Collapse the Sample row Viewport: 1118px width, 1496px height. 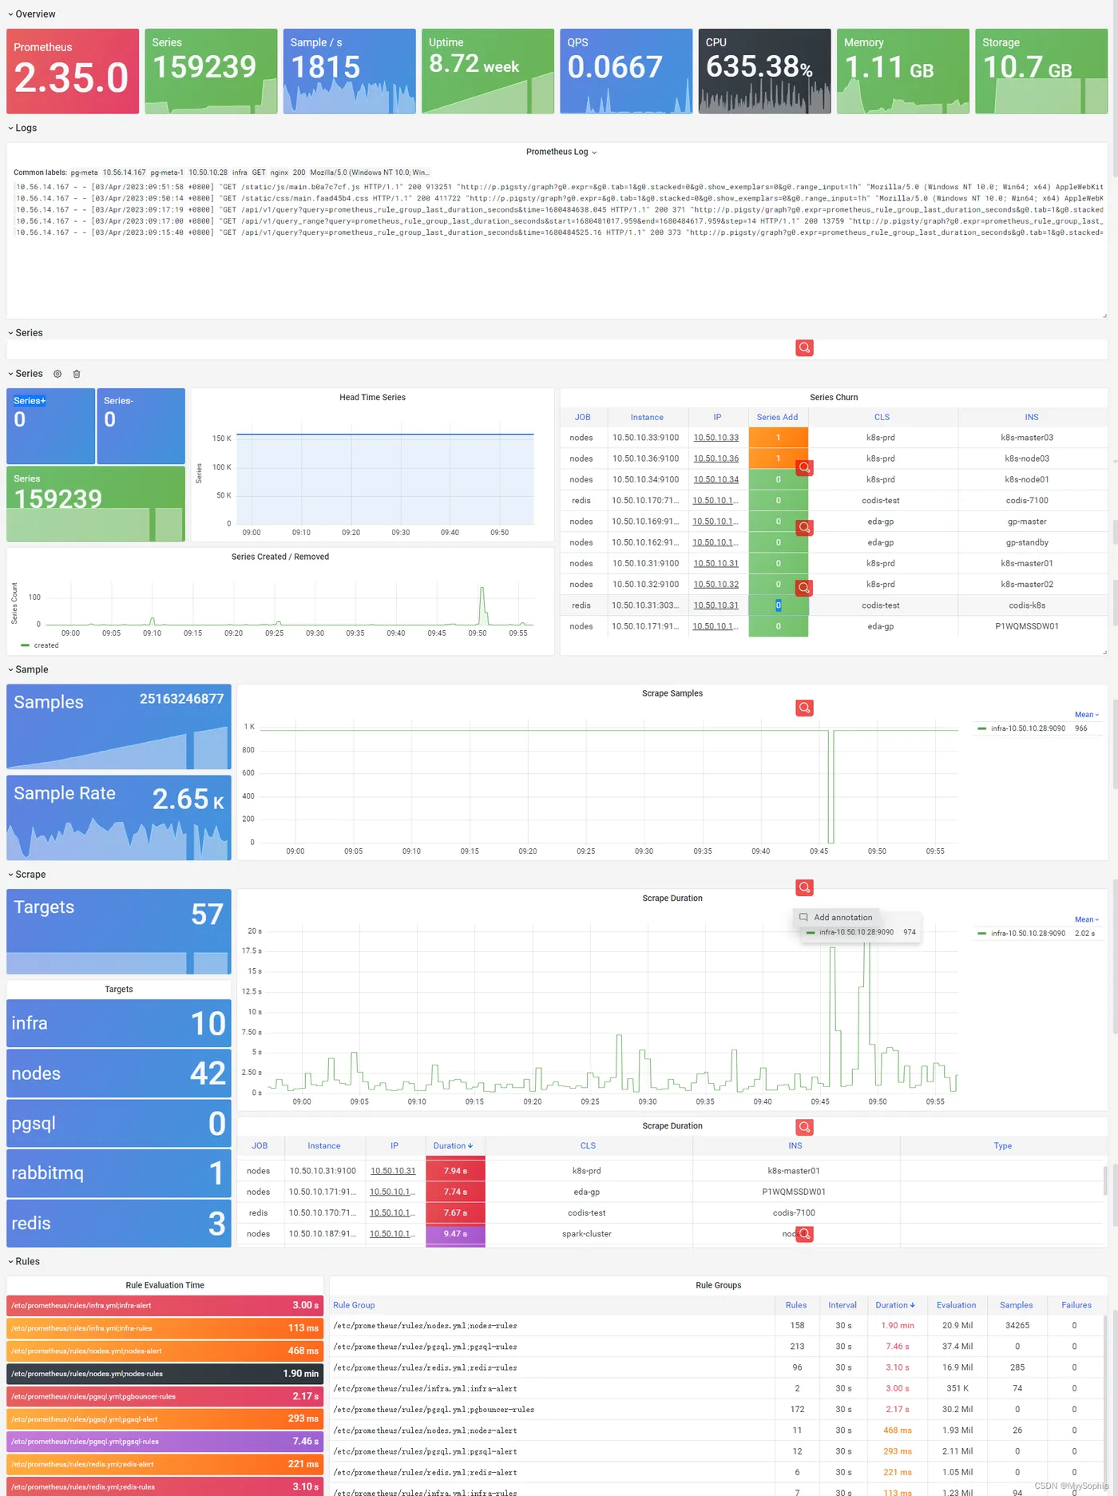[28, 669]
